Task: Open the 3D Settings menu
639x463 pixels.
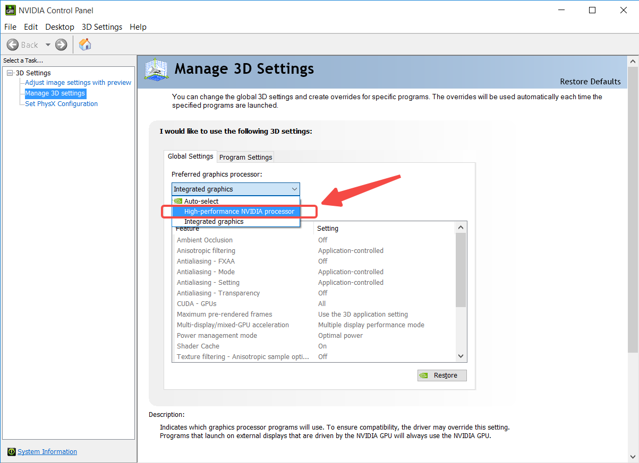Action: pos(102,27)
